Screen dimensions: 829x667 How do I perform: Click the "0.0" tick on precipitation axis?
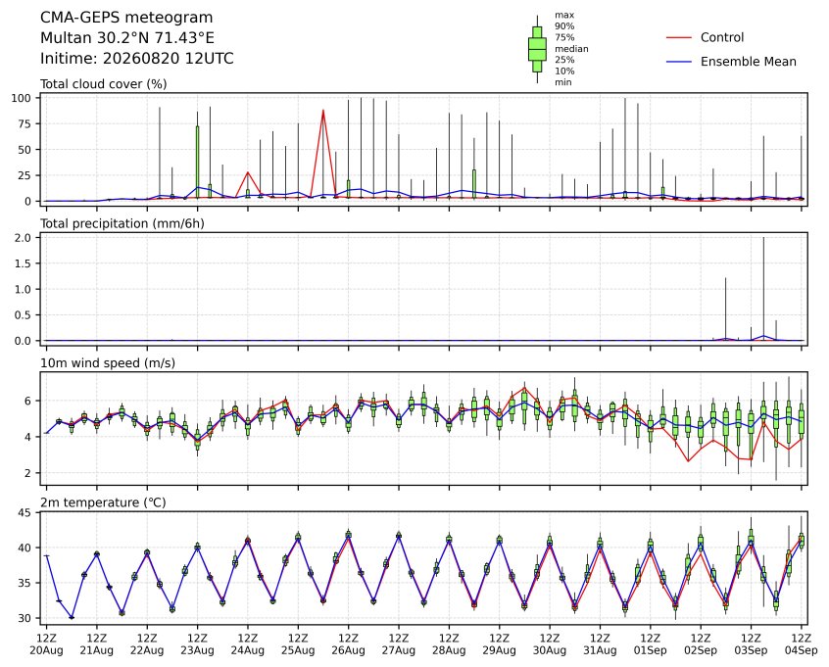tap(24, 341)
